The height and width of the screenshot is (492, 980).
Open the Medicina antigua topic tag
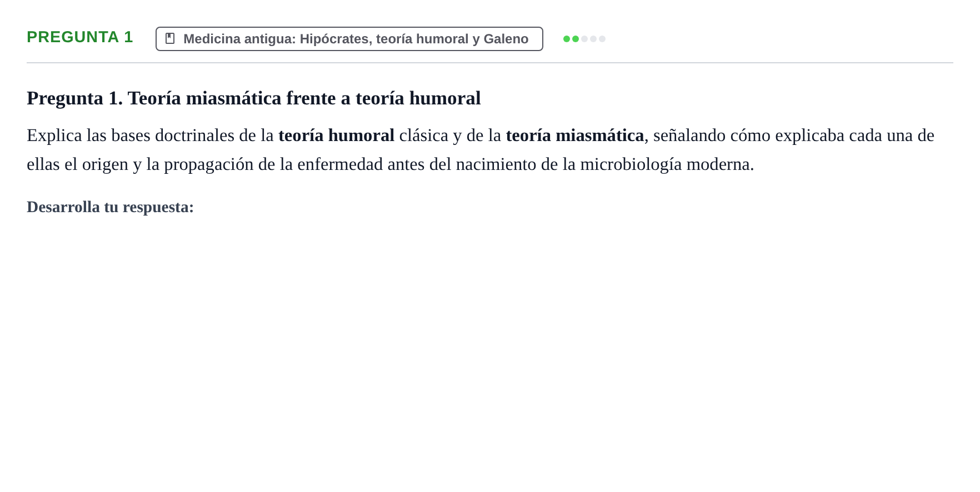coord(349,39)
